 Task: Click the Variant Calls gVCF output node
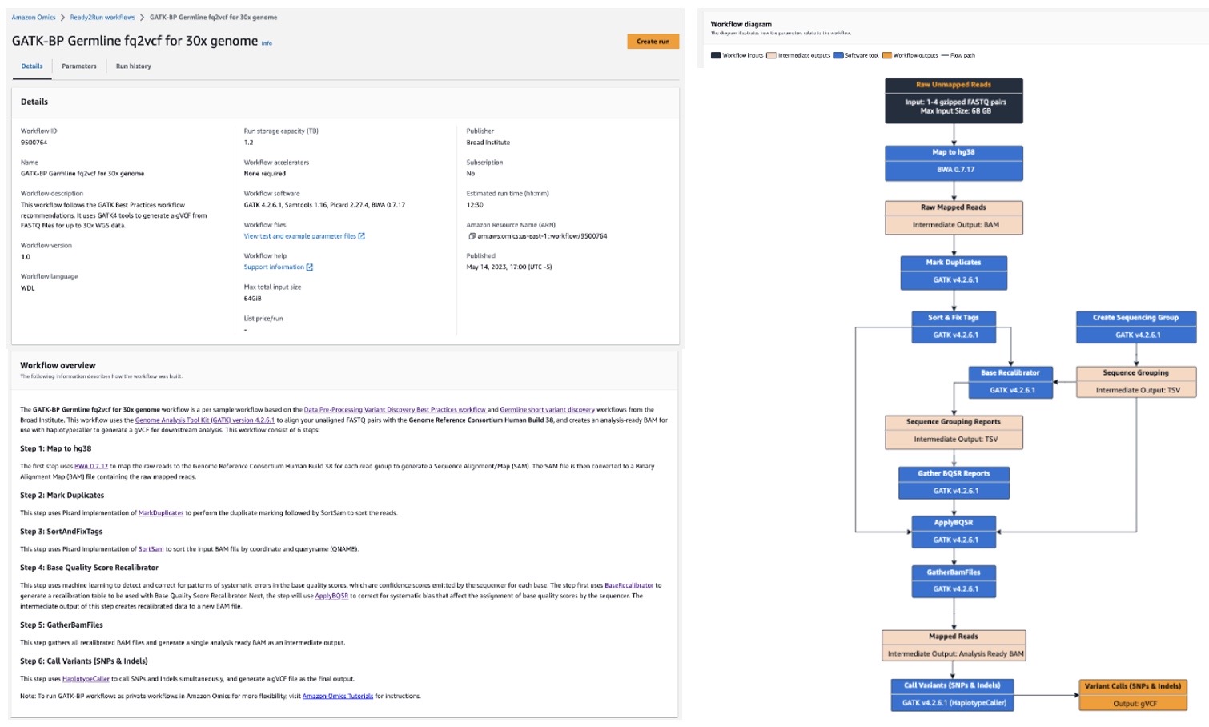[1133, 695]
